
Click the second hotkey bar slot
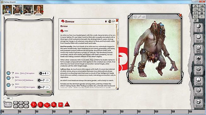(26, 112)
